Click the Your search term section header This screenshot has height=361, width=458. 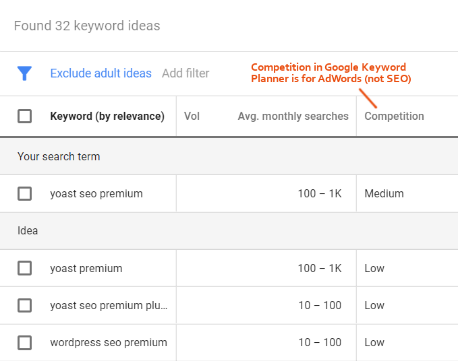pos(59,157)
